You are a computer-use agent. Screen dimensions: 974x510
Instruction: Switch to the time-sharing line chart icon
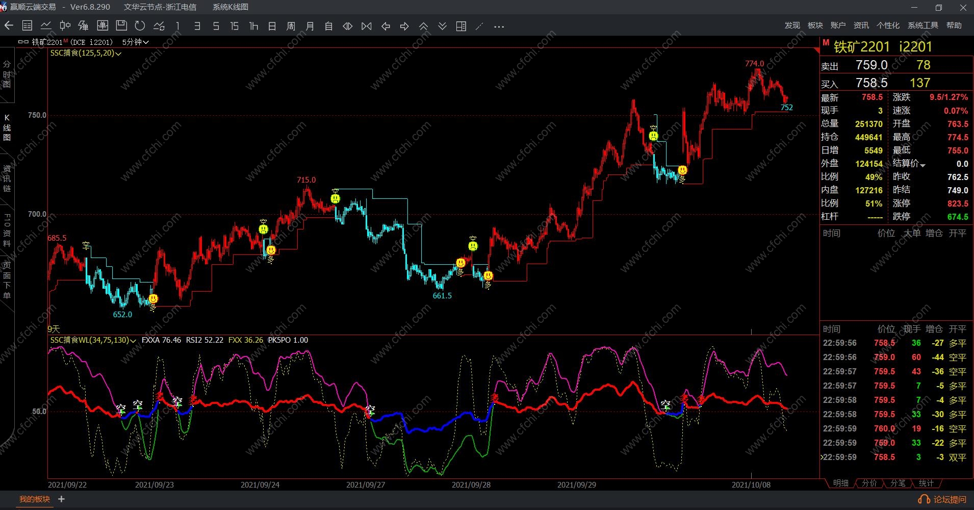pyautogui.click(x=46, y=26)
